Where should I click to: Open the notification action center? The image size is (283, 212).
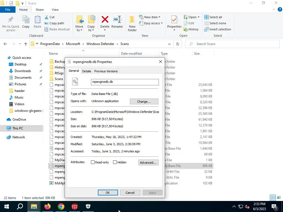(x=274, y=207)
